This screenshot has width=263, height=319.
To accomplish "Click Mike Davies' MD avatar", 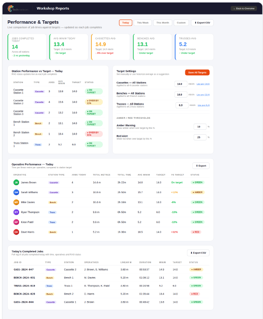I will (x=16, y=202).
